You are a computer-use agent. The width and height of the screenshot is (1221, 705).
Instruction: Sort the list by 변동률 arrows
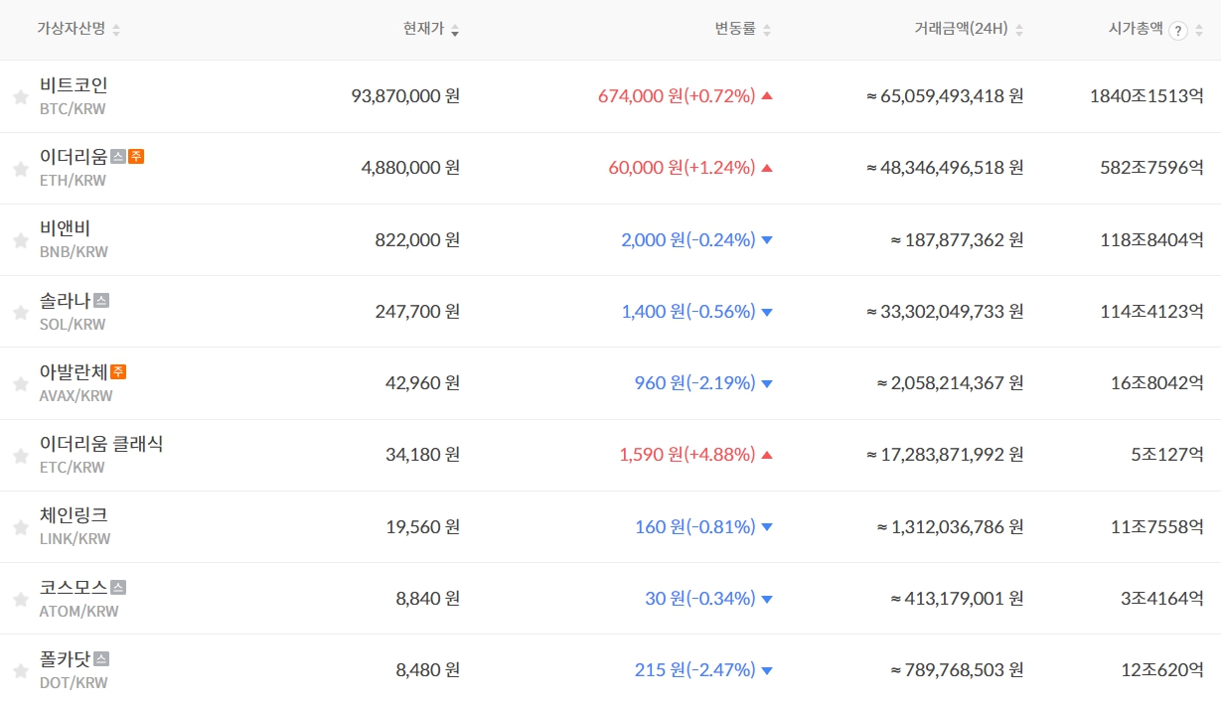click(x=766, y=31)
